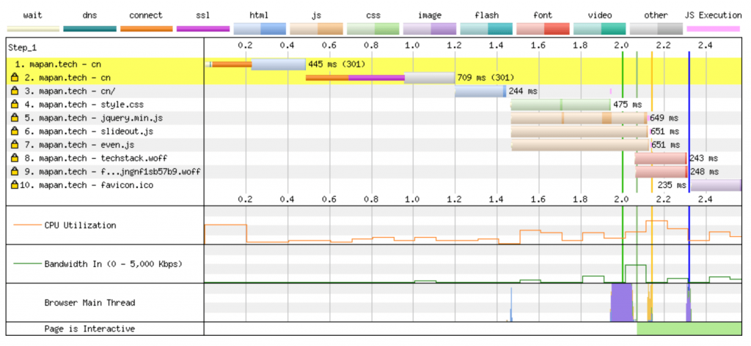Click the lock icon on row 2 mapan.tech - cn

tap(15, 78)
